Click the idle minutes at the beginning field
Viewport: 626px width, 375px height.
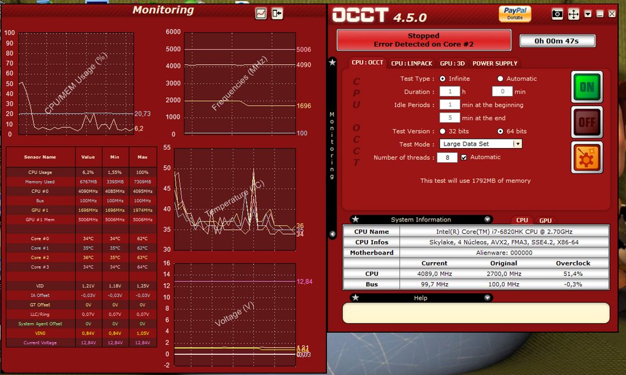pos(449,105)
